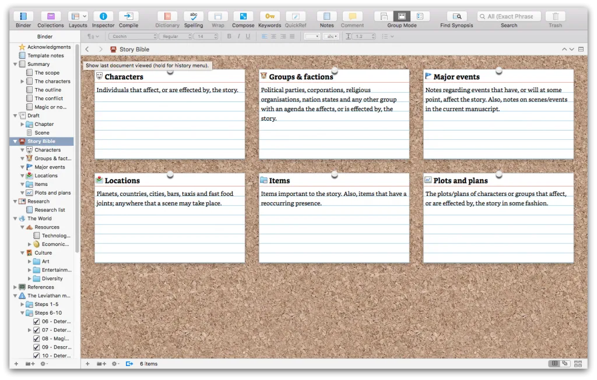Toggle the Binder sidebar icon
The height and width of the screenshot is (380, 597).
click(23, 16)
